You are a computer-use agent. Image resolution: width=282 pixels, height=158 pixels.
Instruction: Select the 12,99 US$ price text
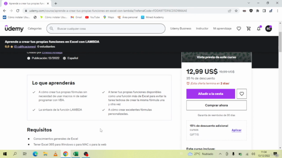point(202,72)
